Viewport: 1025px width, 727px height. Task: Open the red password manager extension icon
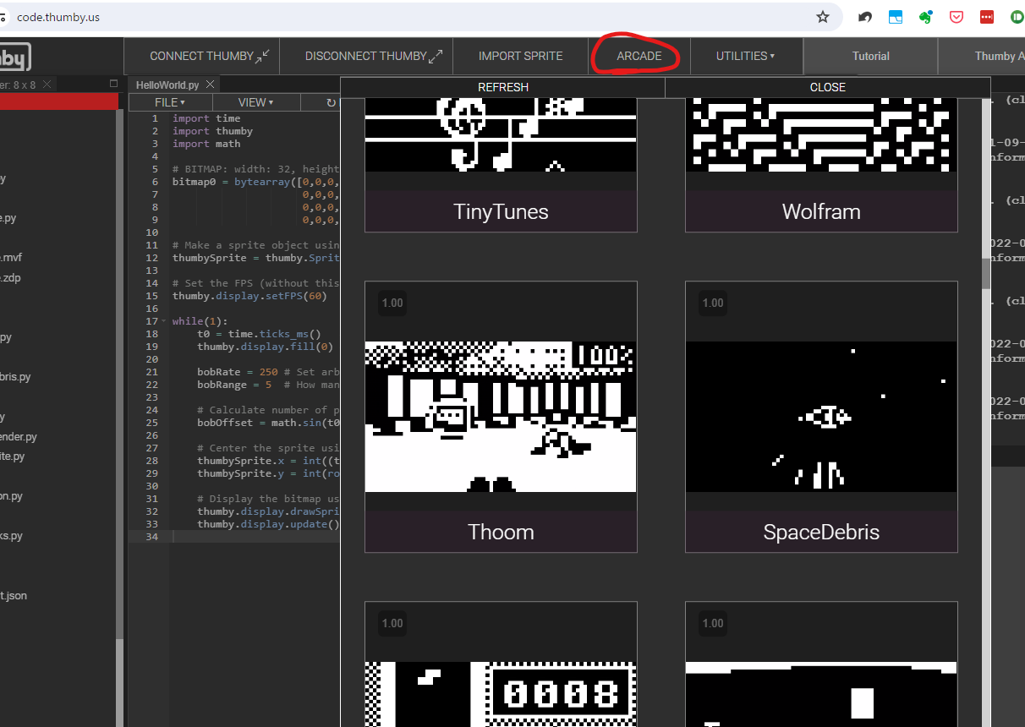click(x=987, y=17)
